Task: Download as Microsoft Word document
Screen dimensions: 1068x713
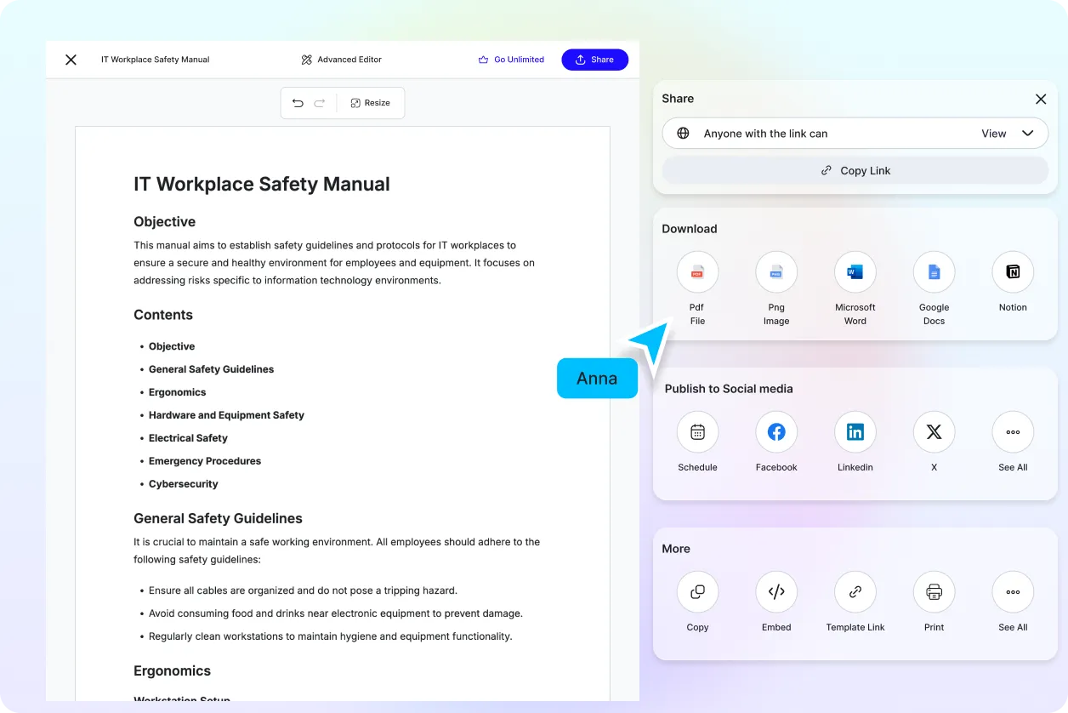Action: pyautogui.click(x=855, y=272)
